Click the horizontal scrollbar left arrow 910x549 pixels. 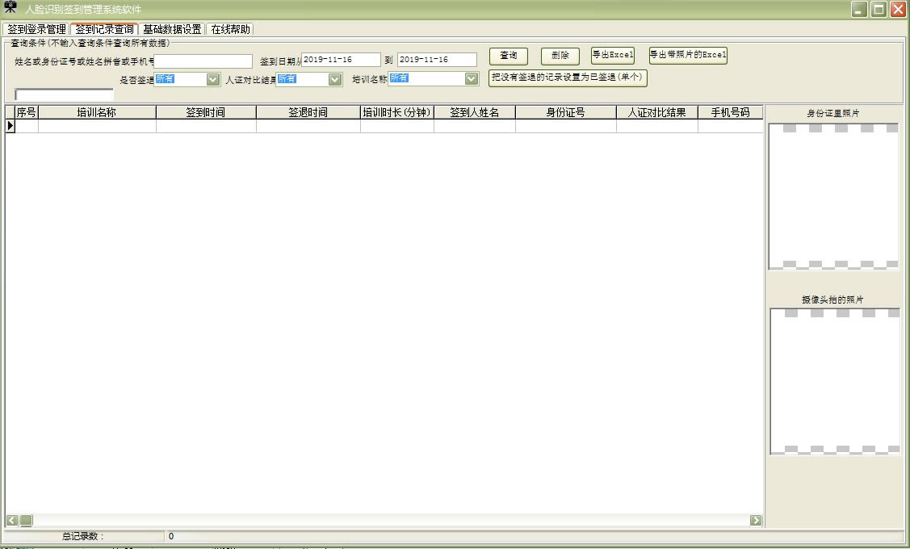[x=12, y=521]
